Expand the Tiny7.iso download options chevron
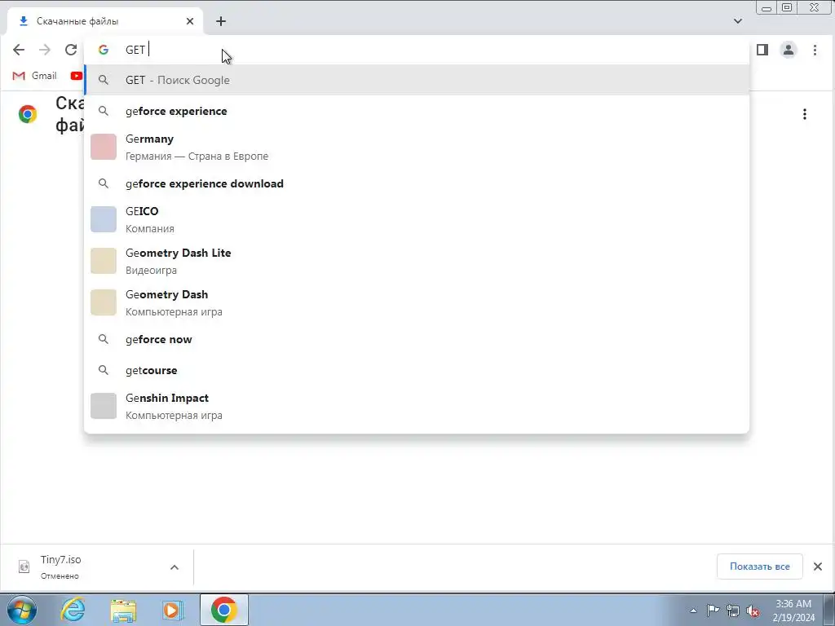 [175, 567]
